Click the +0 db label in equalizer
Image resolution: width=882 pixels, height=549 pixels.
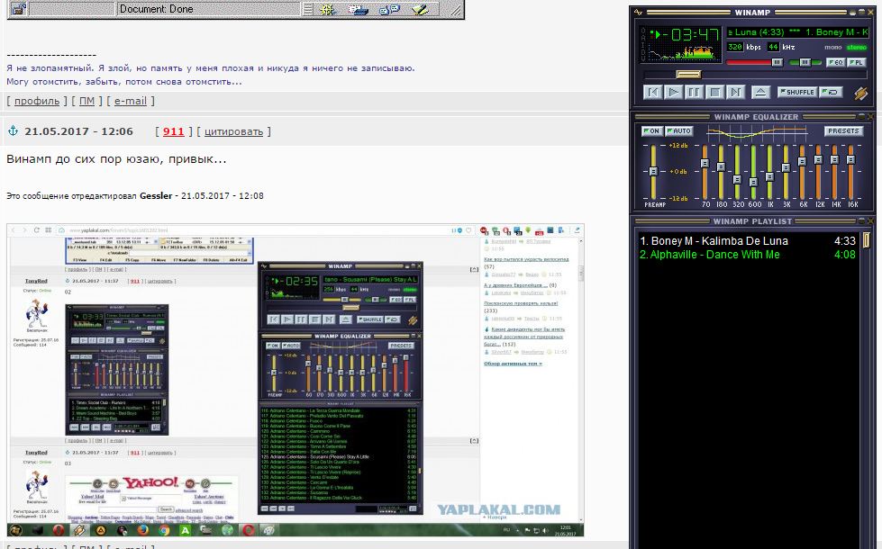677,171
